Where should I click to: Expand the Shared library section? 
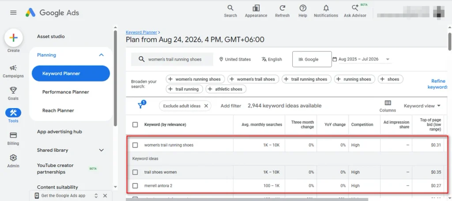101,150
